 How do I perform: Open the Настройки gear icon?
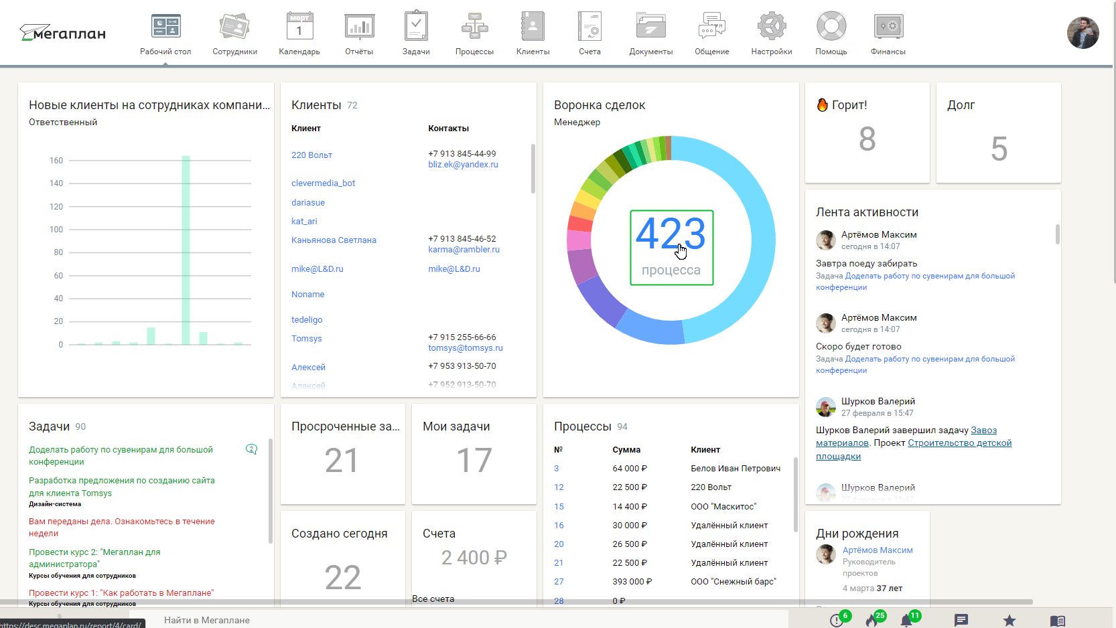pyautogui.click(x=772, y=27)
